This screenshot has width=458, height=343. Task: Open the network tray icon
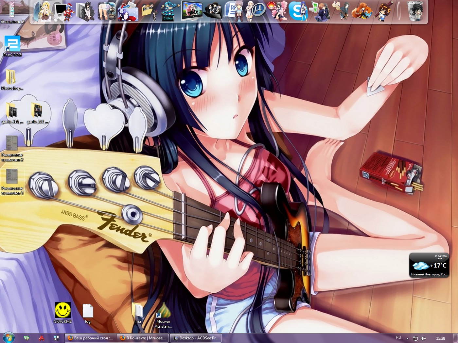[415, 338]
